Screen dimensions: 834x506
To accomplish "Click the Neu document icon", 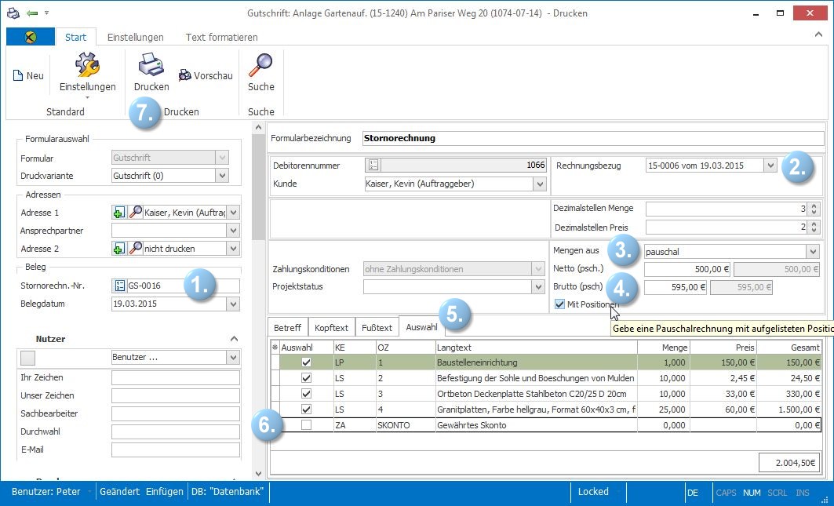I will tap(17, 75).
